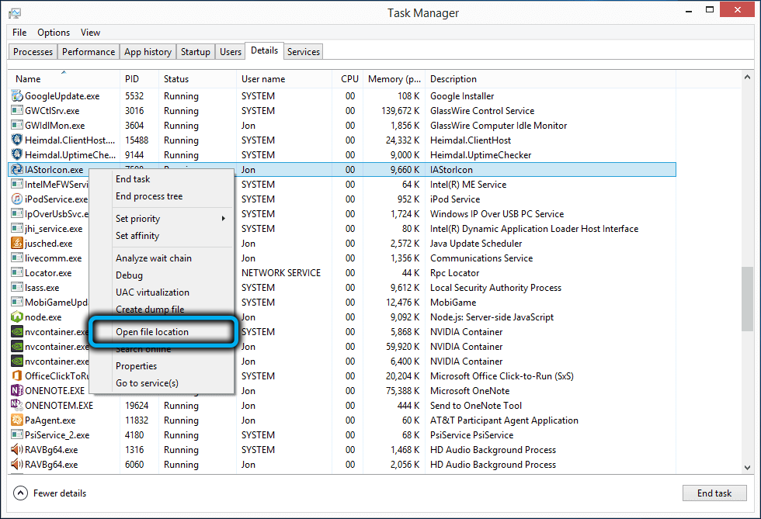Viewport: 761px width, 519px height.
Task: Sort by Memory column header
Action: coord(394,79)
